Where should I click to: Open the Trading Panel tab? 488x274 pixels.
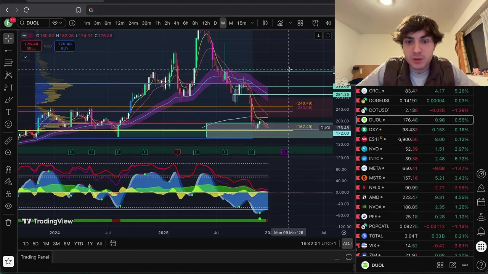point(35,257)
